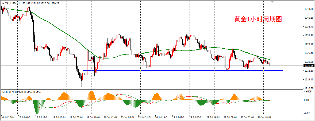Click the current price tag 1220.26
Screen dimensions: 315x121
(x=308, y=65)
